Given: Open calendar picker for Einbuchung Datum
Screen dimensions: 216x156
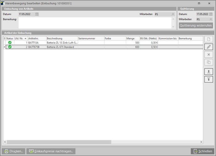Looking at the screenshot, I should [x=37, y=14].
